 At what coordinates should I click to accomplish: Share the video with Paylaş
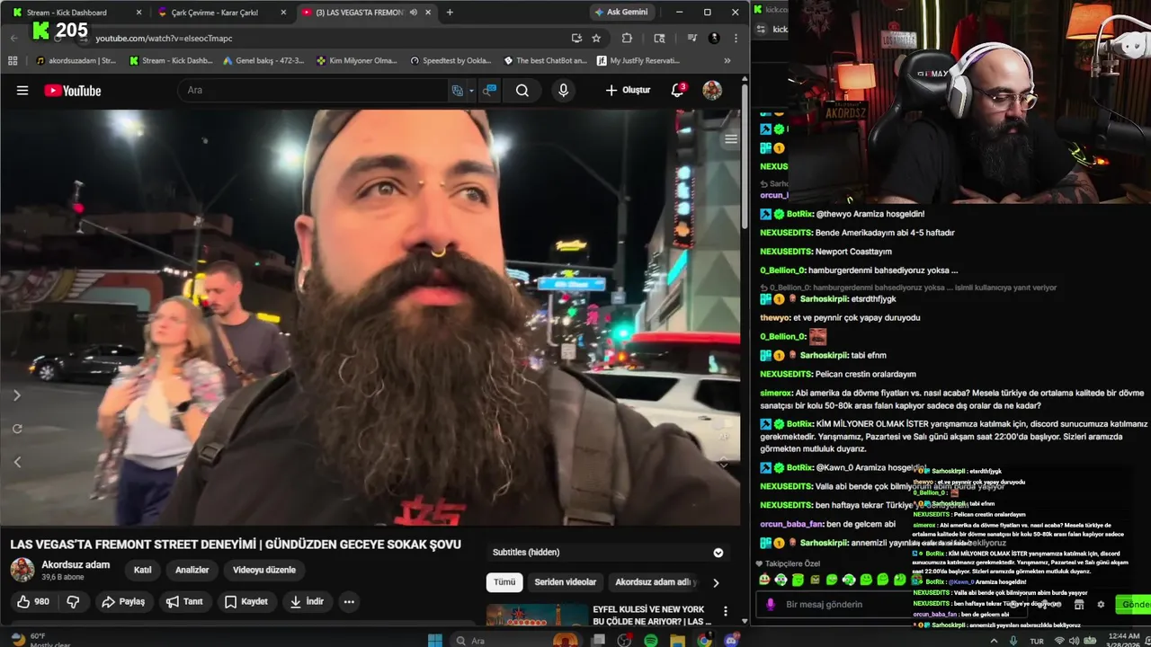tap(123, 601)
